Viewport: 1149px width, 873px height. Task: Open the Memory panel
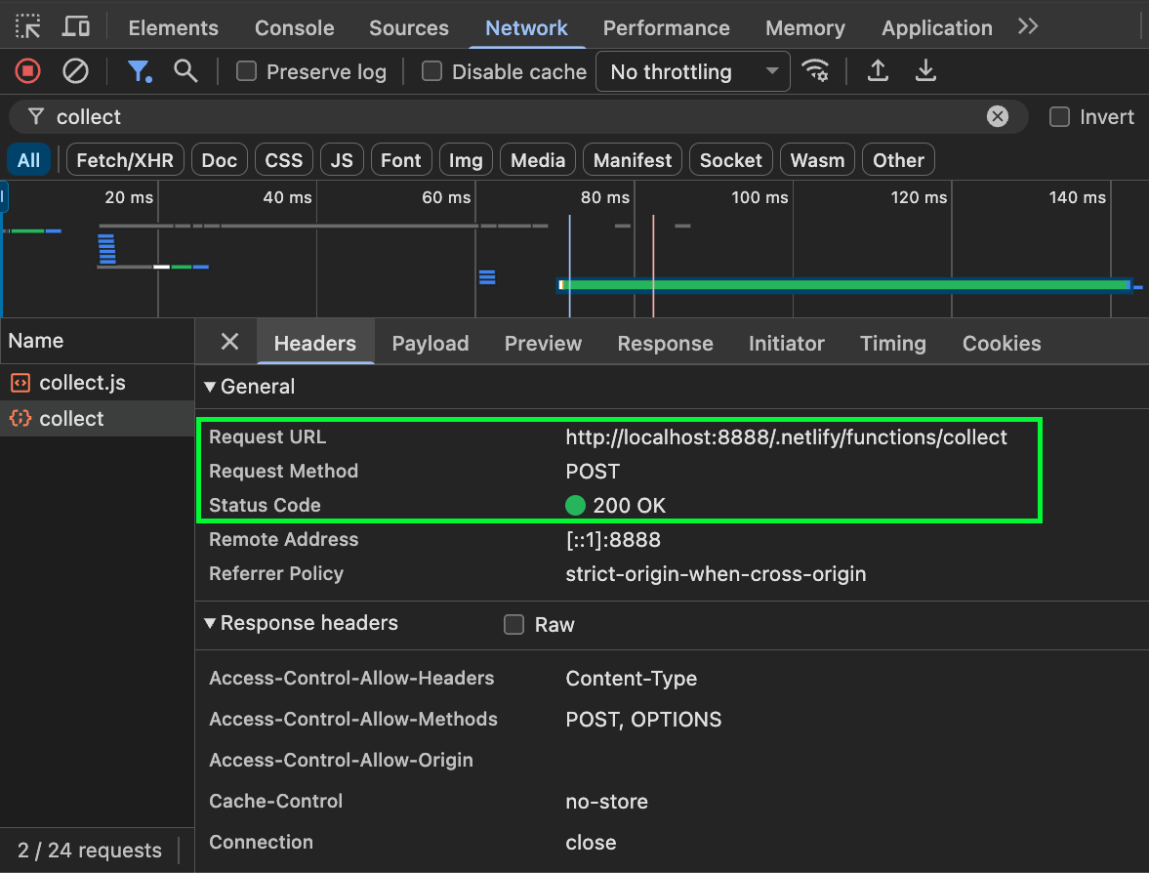click(x=805, y=28)
